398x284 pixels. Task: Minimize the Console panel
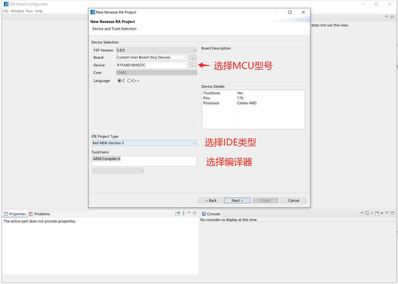pyautogui.click(x=387, y=213)
